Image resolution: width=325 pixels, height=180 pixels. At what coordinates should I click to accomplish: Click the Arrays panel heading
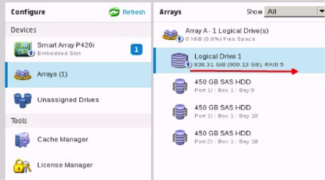(170, 12)
